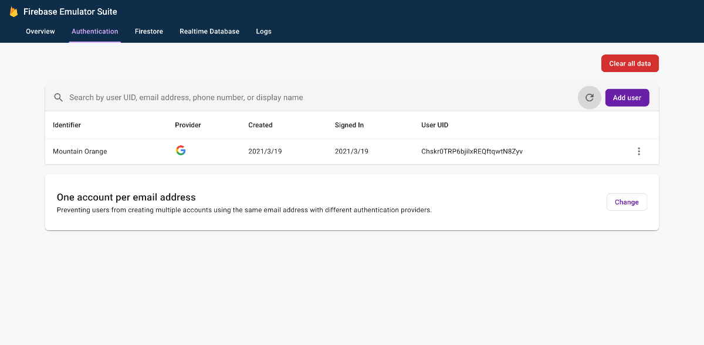704x345 pixels.
Task: Go to Realtime Database tab
Action: tap(209, 32)
